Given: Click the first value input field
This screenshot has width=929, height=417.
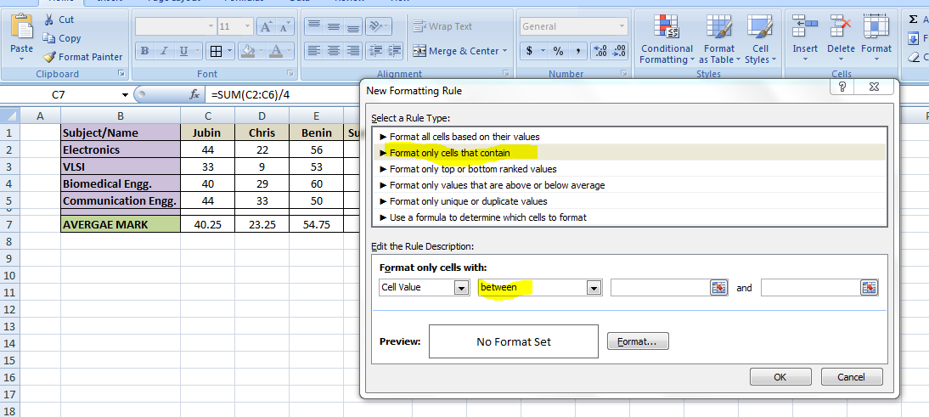Looking at the screenshot, I should coord(661,287).
